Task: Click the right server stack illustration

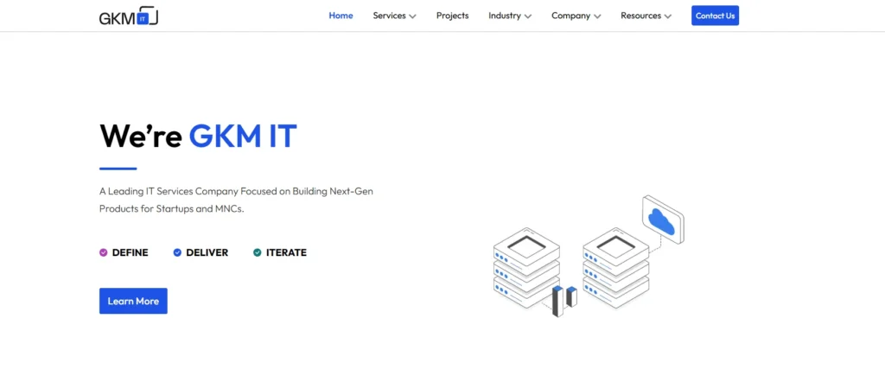Action: pos(615,268)
